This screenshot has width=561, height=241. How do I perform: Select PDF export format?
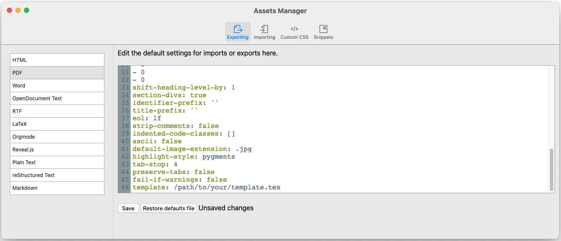(x=57, y=73)
